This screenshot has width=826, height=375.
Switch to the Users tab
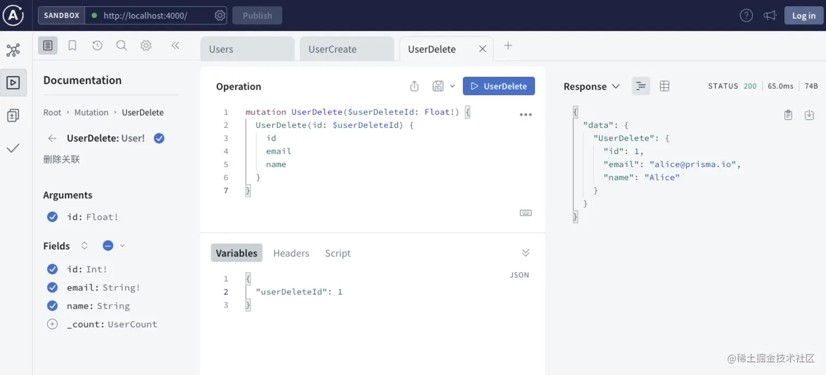220,49
